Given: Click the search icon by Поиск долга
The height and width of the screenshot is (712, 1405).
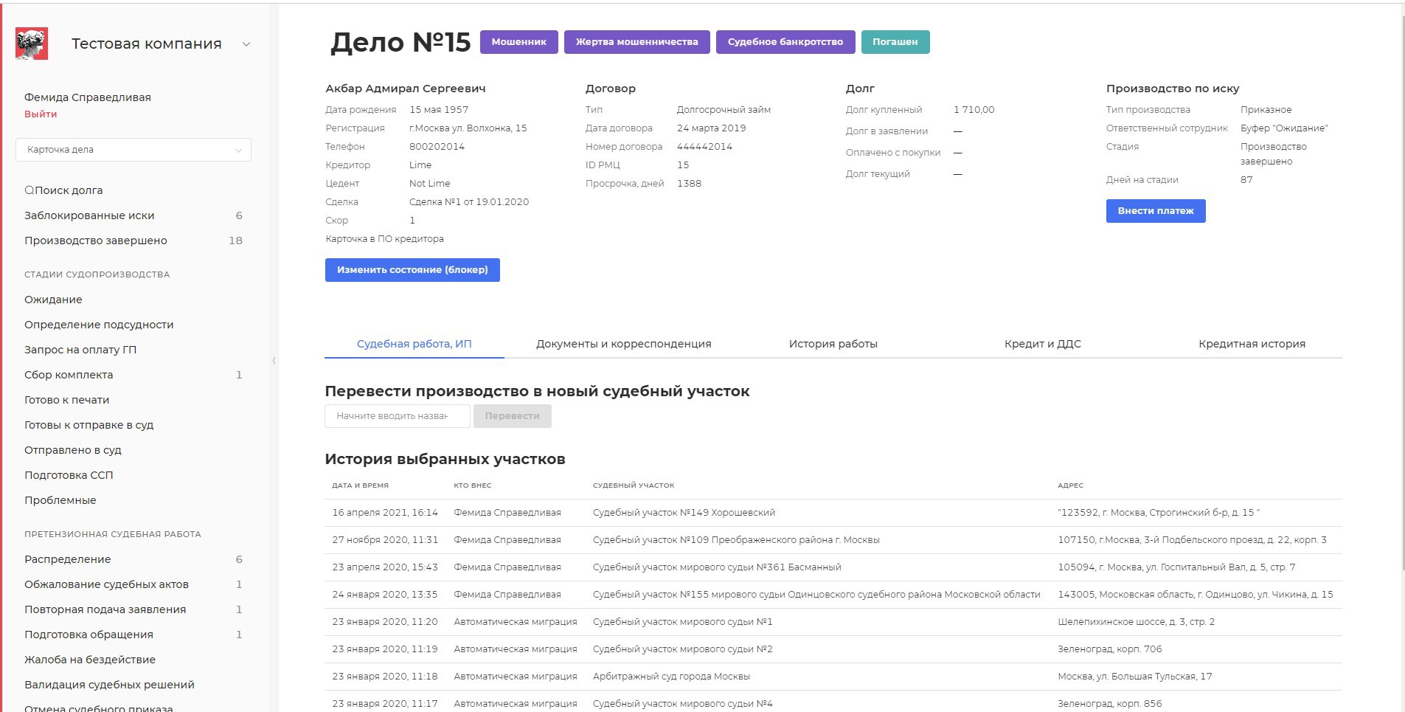Looking at the screenshot, I should (29, 190).
